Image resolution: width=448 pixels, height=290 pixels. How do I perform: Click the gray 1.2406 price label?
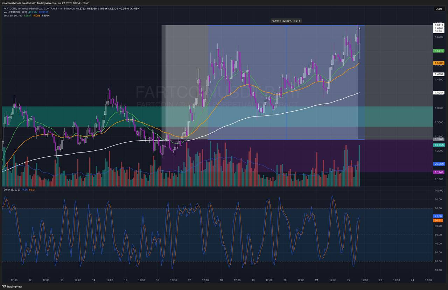439,139
